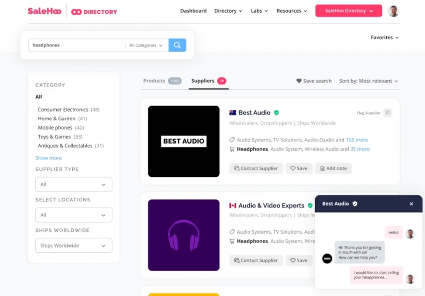Open the All Categories search dropdown

(146, 45)
